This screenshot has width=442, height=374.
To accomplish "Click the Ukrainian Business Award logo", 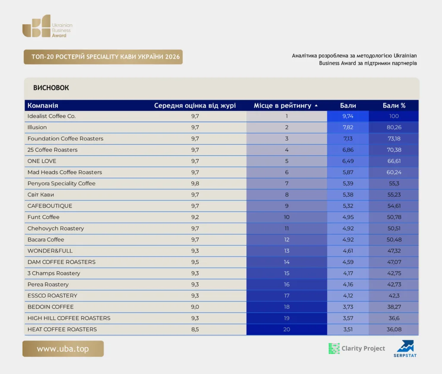I will (x=47, y=26).
